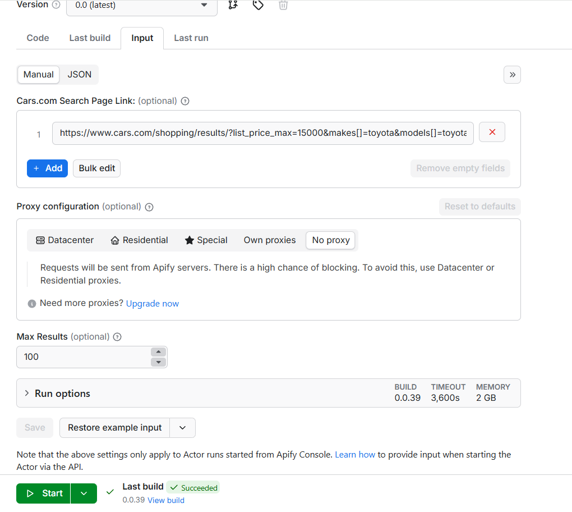Screen dimensions: 572x512
Task: Increment Max Results with the up stepper
Action: click(158, 353)
